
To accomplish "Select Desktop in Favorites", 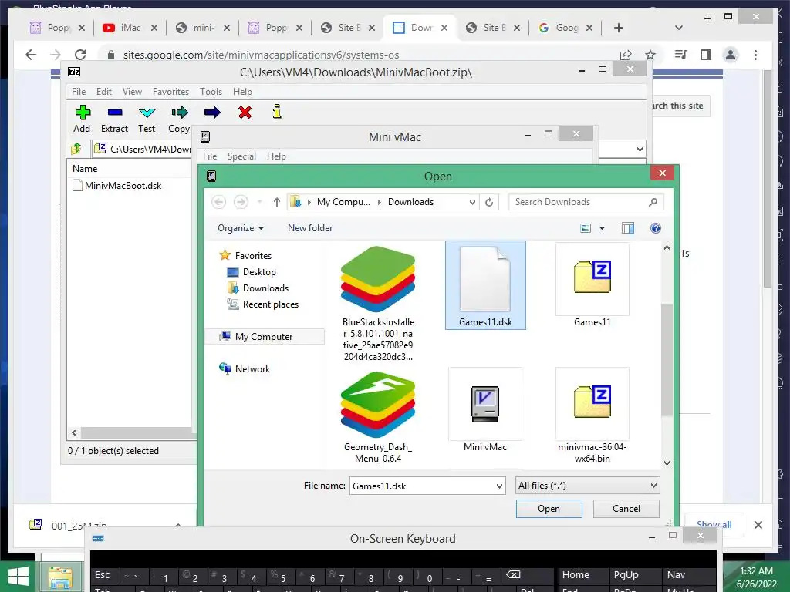I will [x=258, y=272].
